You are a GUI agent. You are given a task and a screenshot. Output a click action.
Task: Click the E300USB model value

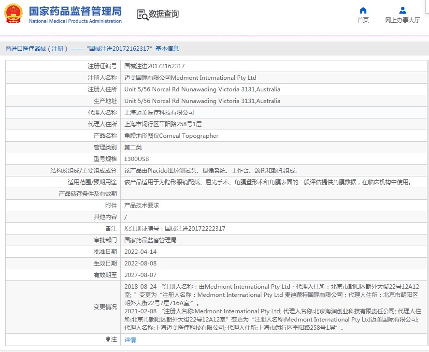point(137,159)
